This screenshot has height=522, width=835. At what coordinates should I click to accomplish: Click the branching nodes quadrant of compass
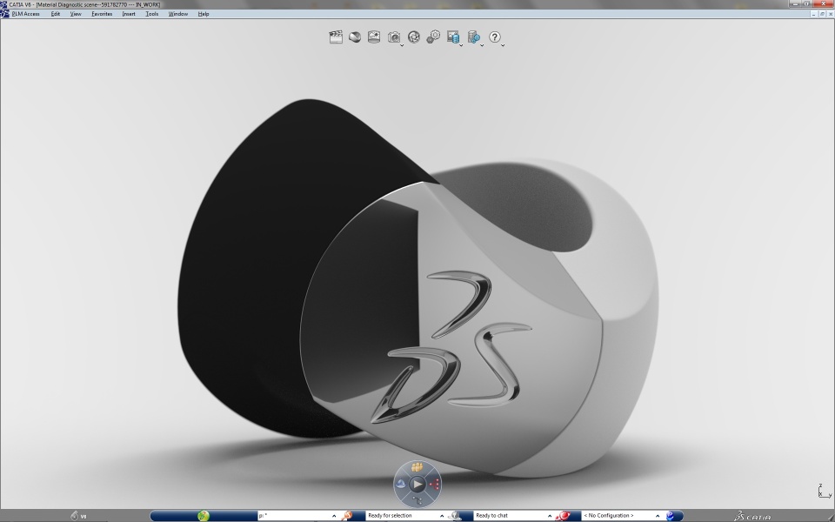tap(417, 500)
